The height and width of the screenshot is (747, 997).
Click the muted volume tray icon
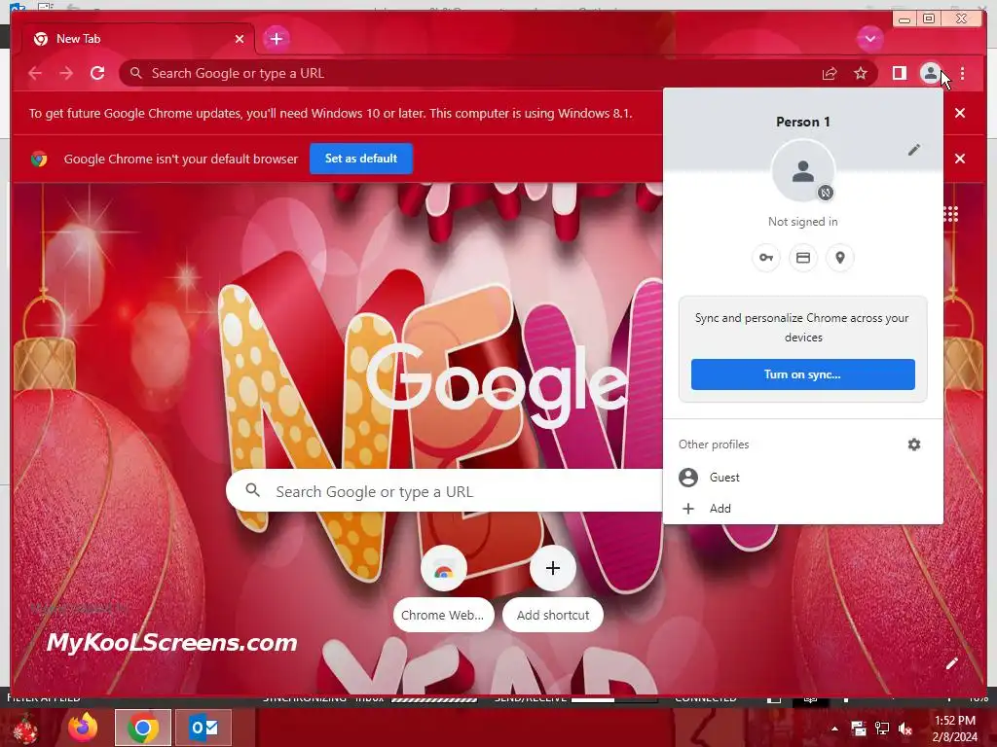tap(905, 729)
